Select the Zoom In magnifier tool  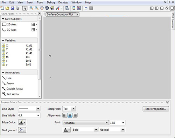tap(31, 8)
